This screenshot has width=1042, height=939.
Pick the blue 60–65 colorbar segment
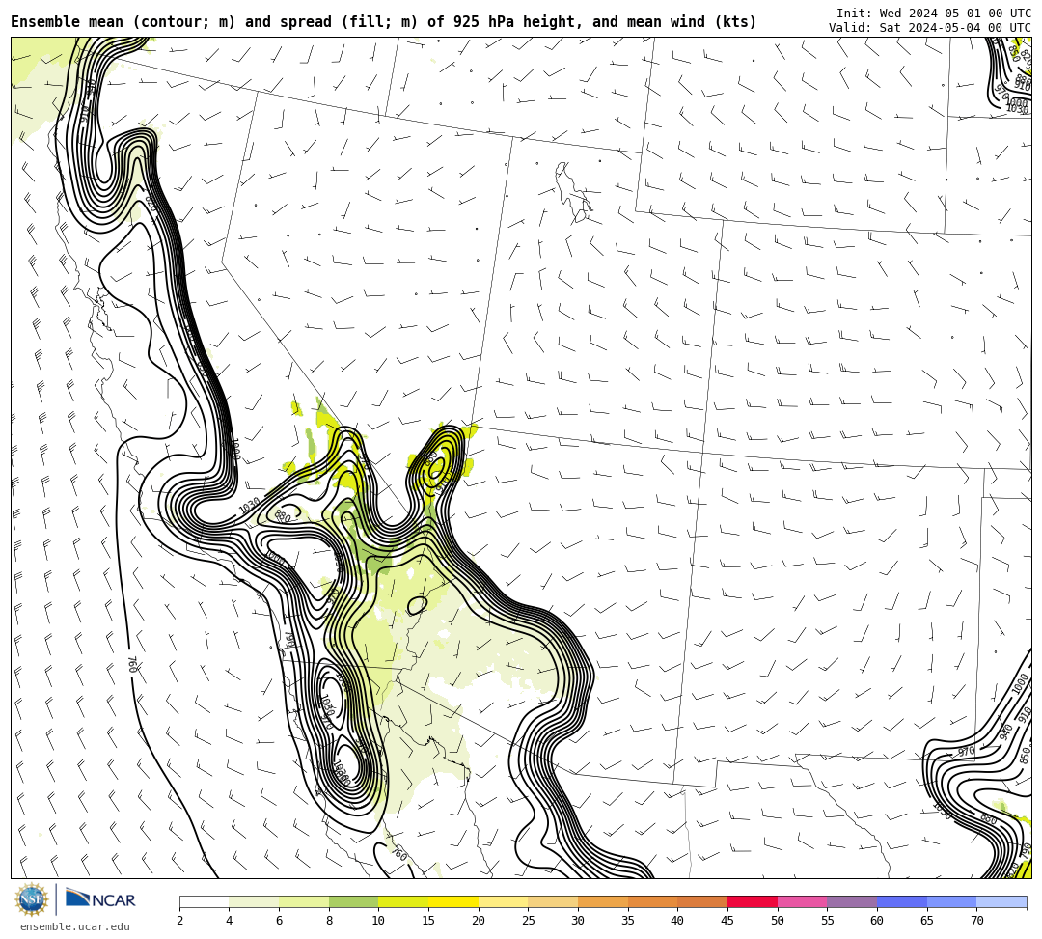[902, 902]
